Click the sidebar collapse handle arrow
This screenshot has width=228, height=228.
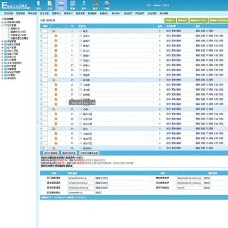[x=37, y=122]
